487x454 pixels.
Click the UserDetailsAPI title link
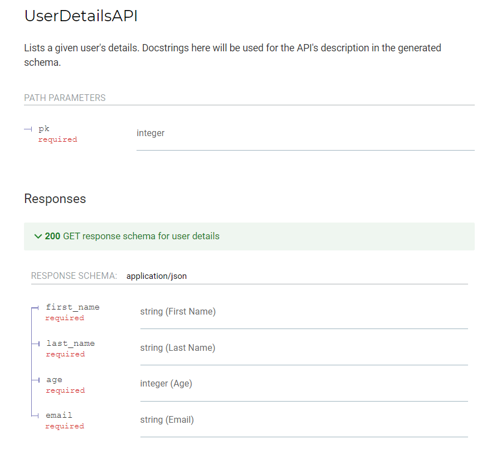pos(80,16)
